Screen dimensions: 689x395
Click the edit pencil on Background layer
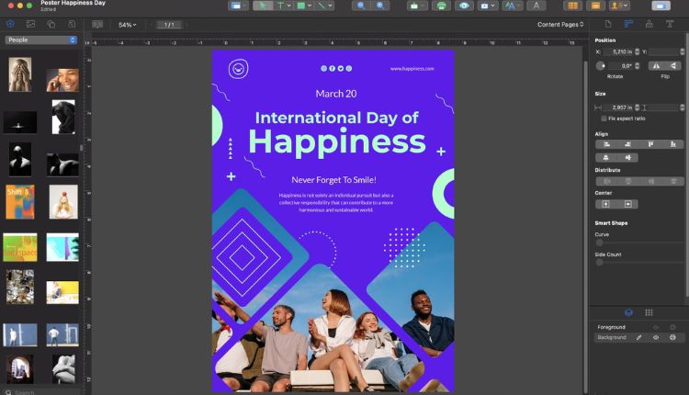pyautogui.click(x=639, y=338)
